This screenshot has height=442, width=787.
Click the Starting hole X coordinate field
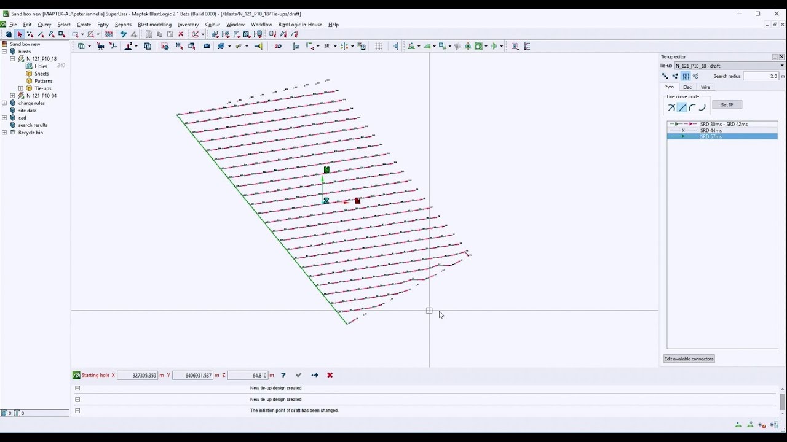coord(137,375)
